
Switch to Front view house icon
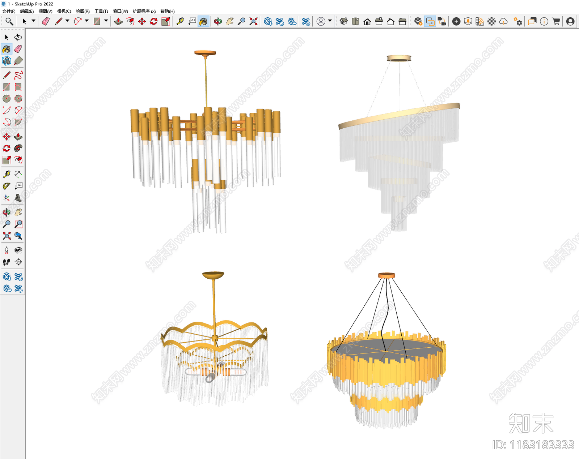pyautogui.click(x=367, y=22)
